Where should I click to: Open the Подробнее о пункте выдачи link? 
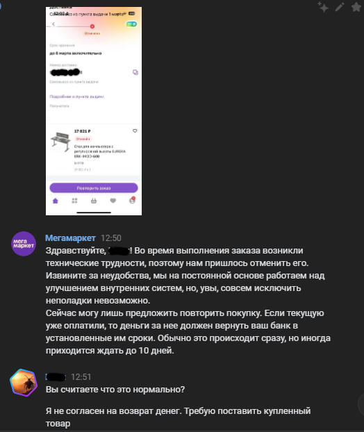pyautogui.click(x=77, y=97)
